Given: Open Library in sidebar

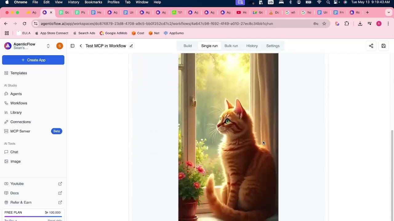Looking at the screenshot, I should [x=33, y=113].
